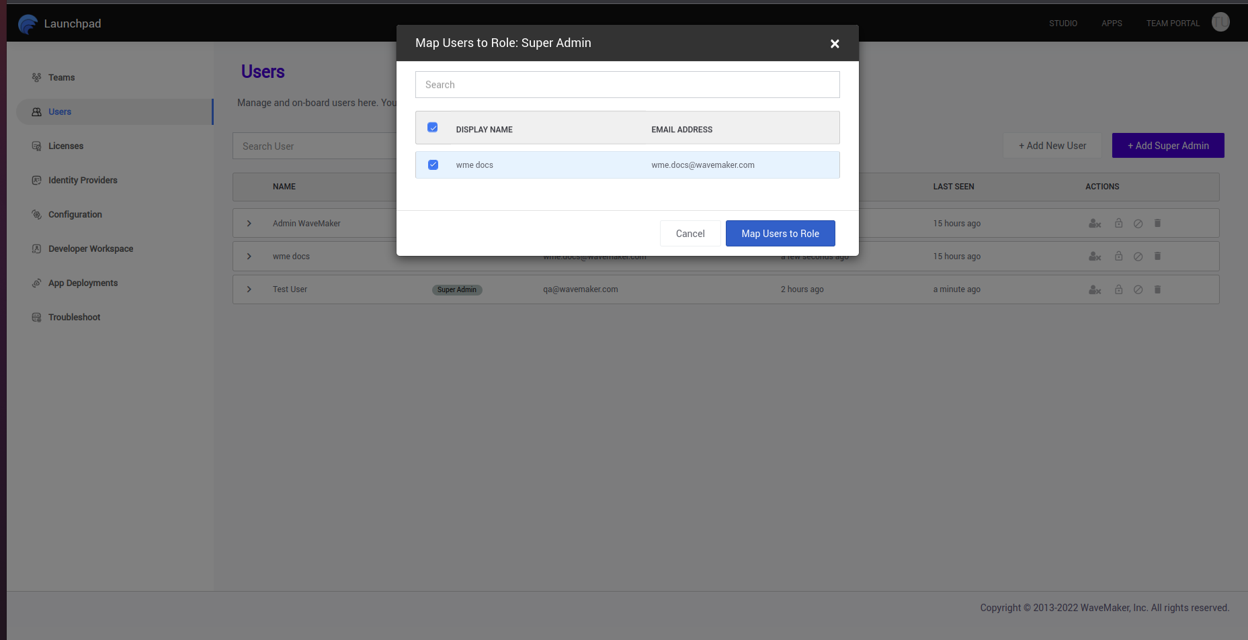Viewport: 1248px width, 640px height.
Task: Uncheck the select-all checkbox in dialog header
Action: point(433,127)
